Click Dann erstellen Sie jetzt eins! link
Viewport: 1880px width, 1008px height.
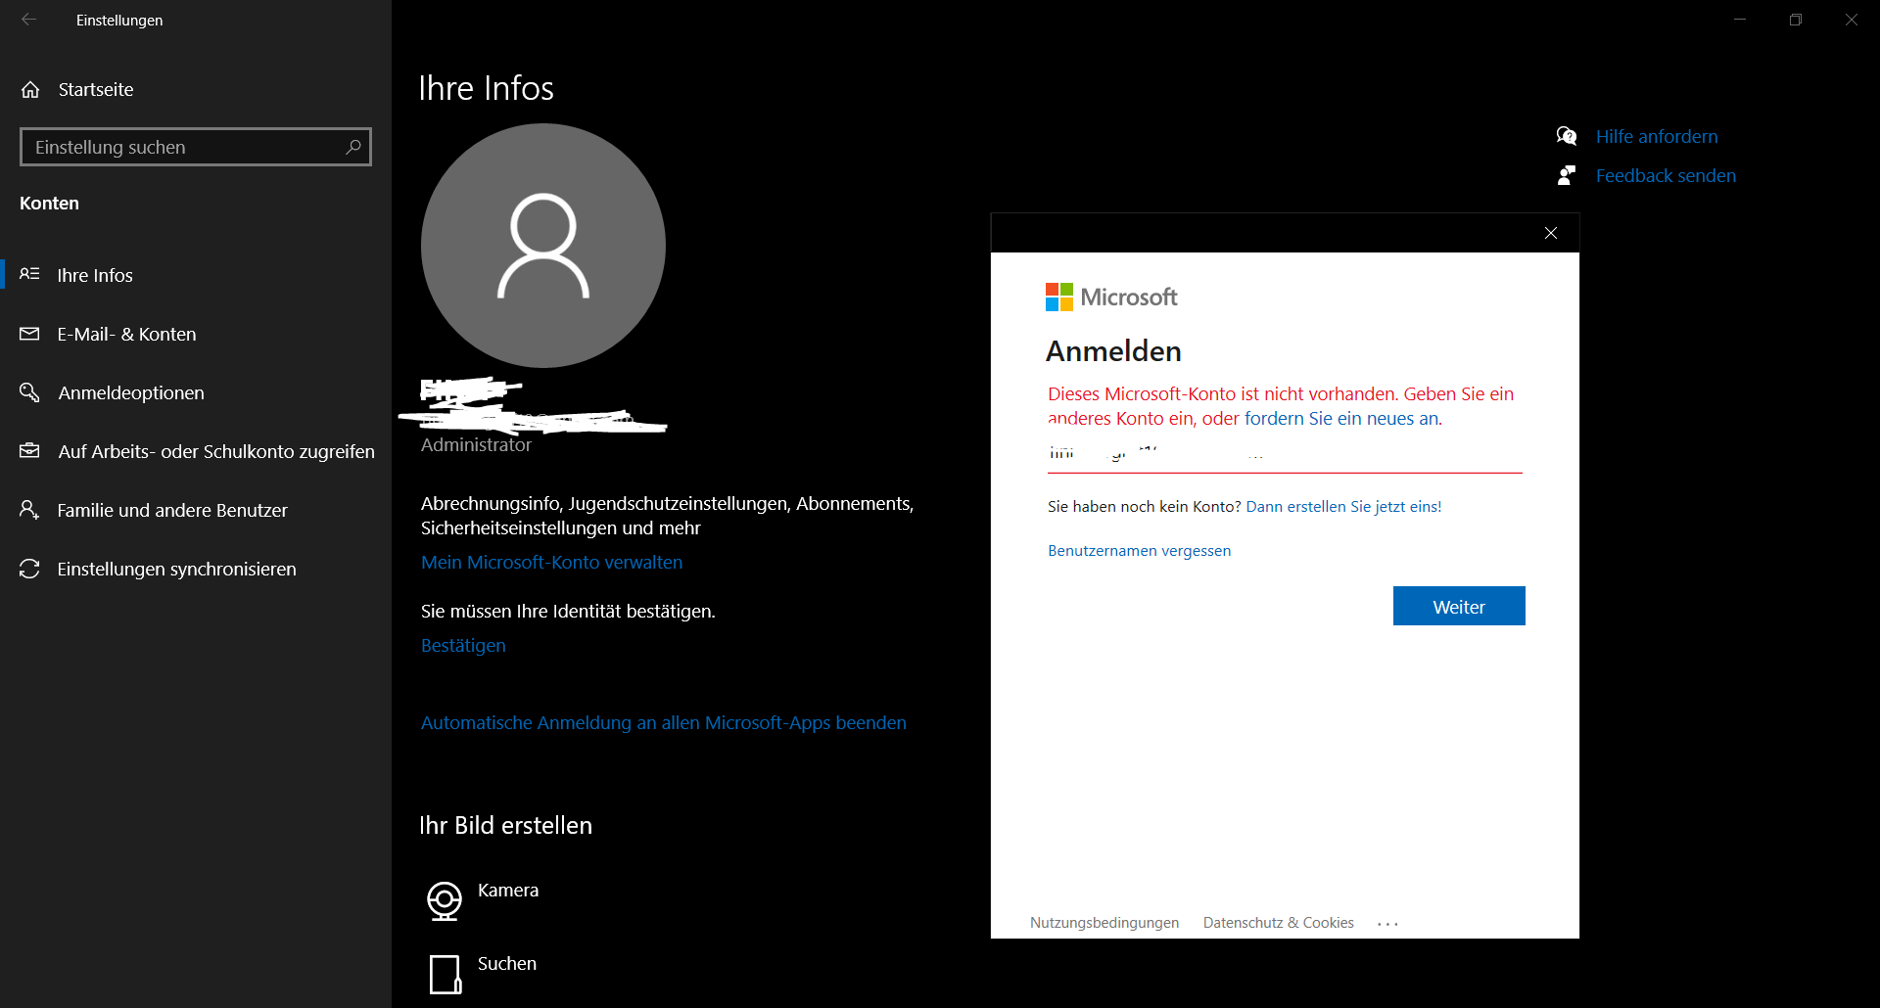pos(1343,507)
